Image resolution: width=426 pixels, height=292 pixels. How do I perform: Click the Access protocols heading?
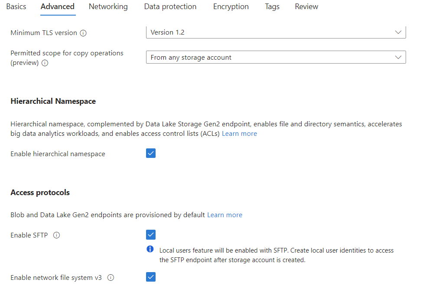pos(40,193)
